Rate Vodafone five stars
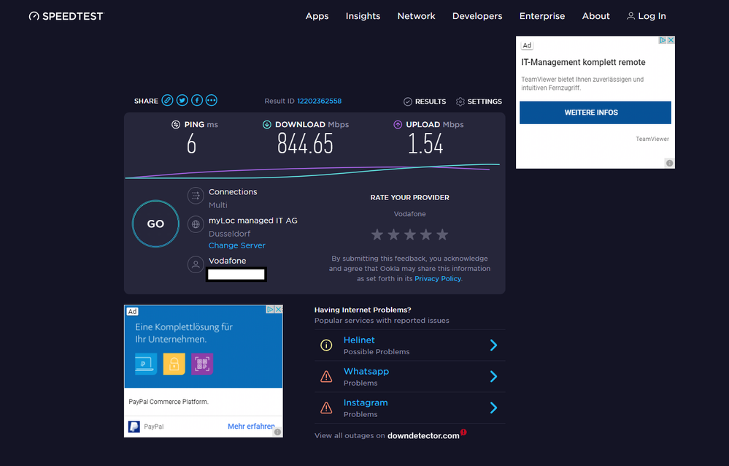This screenshot has height=466, width=729. [x=442, y=234]
